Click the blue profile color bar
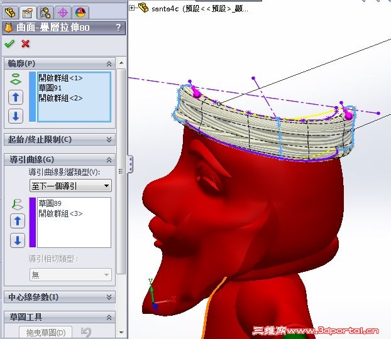Image resolution: width=391 pixels, height=339 pixels. point(33,97)
